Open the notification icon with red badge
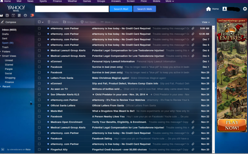Screen dimensions: 248x154 32,15
